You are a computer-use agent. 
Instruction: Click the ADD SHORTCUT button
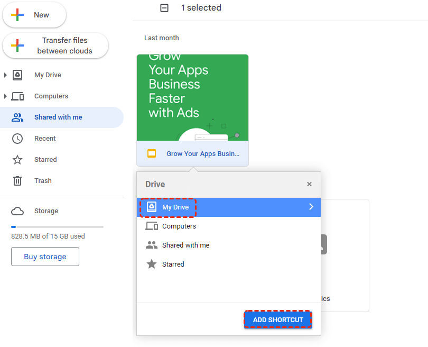point(278,320)
